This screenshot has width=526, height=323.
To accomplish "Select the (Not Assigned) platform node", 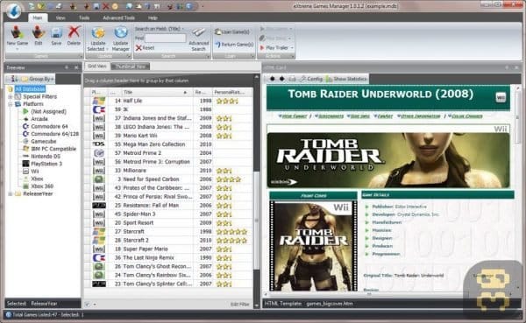I will tap(48, 111).
